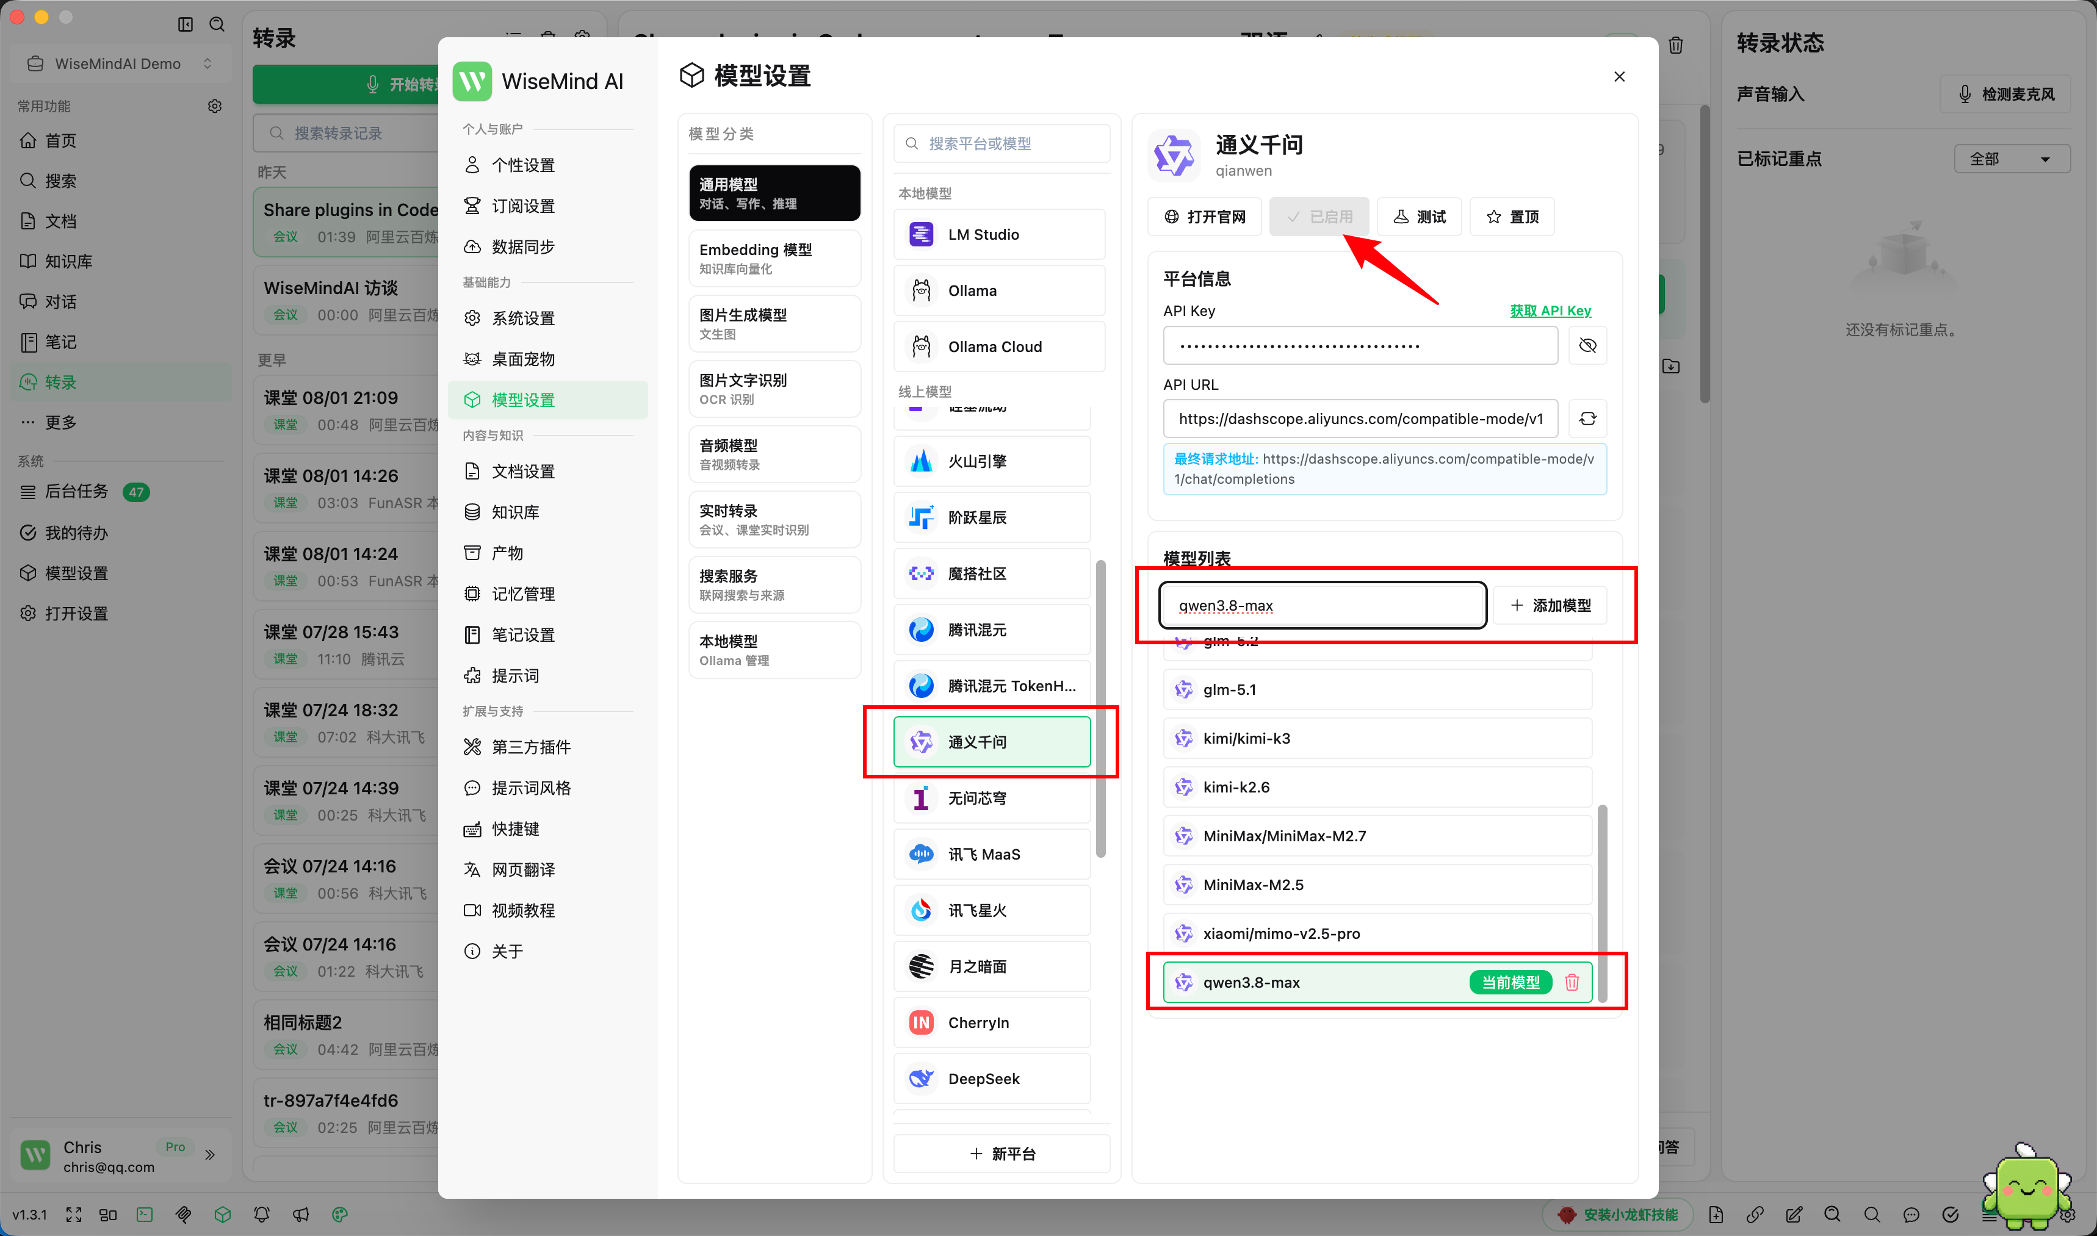Select the xiaomi/mimo-v2.5-pro model row
This screenshot has width=2097, height=1236.
coord(1377,933)
